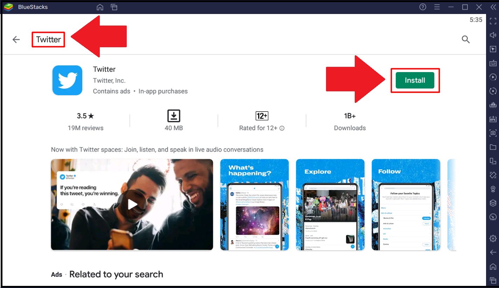The height and width of the screenshot is (288, 499).
Task: Click the volume speaker icon
Action: [493, 35]
